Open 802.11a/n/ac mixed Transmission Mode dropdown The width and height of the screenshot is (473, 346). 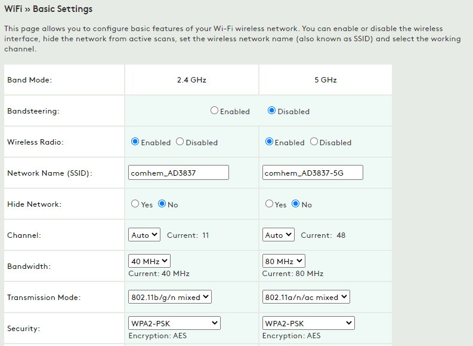pyautogui.click(x=306, y=297)
